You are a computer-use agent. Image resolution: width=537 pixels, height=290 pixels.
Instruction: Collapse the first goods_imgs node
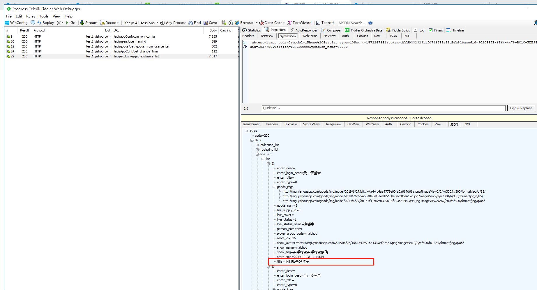[x=274, y=187]
